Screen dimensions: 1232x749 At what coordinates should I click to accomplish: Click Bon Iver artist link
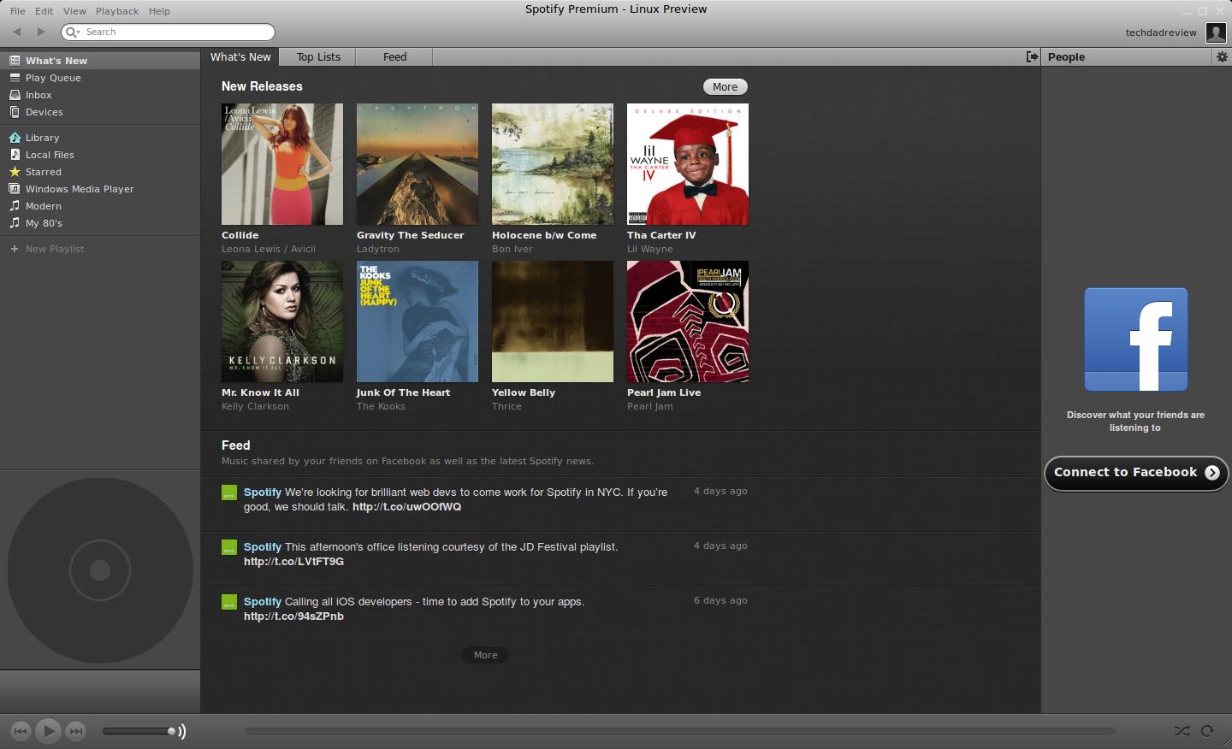(x=512, y=249)
